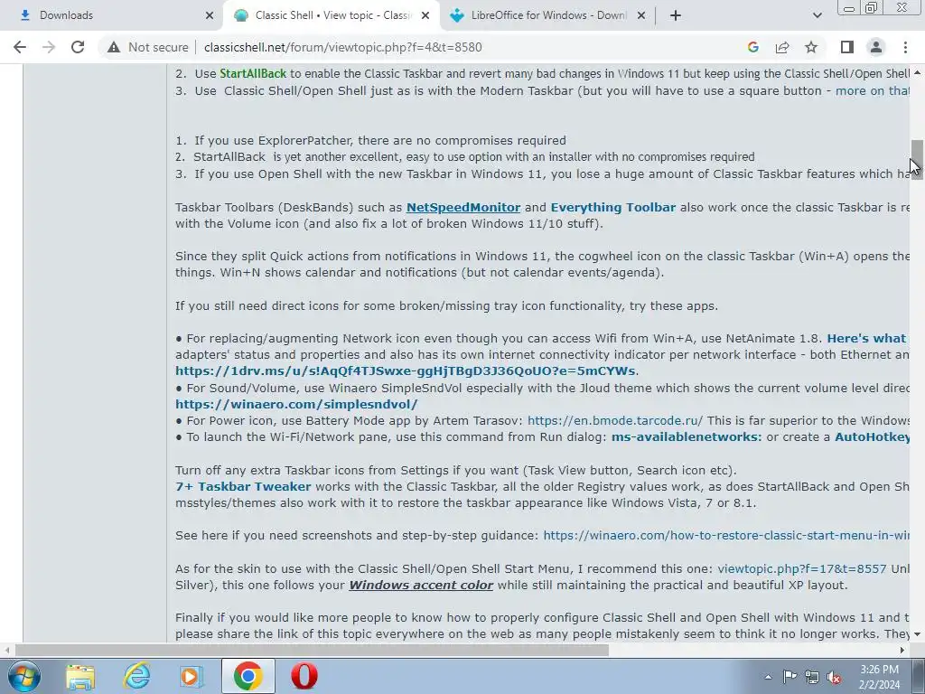Open the Chrome three-dot menu
The height and width of the screenshot is (694, 925).
tap(905, 47)
